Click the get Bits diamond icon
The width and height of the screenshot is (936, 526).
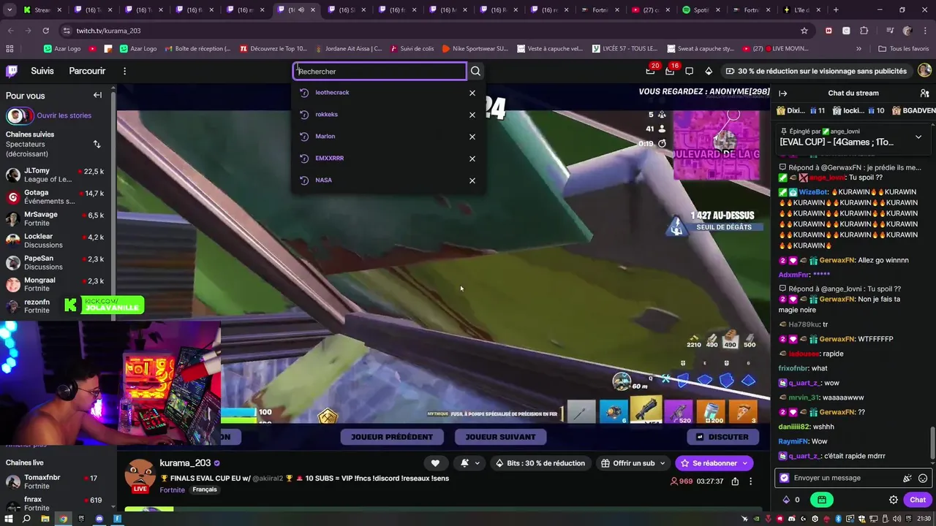point(708,71)
